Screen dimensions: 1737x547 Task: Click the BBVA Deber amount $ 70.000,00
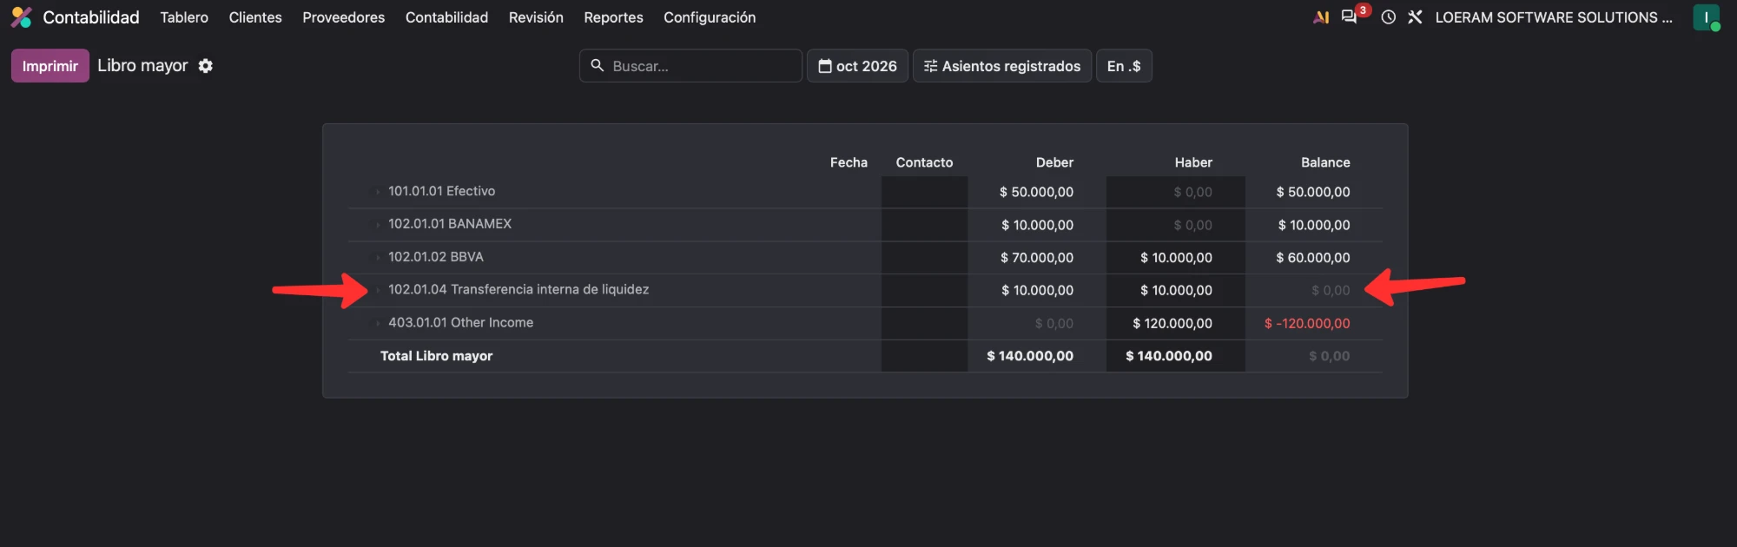[1037, 258]
